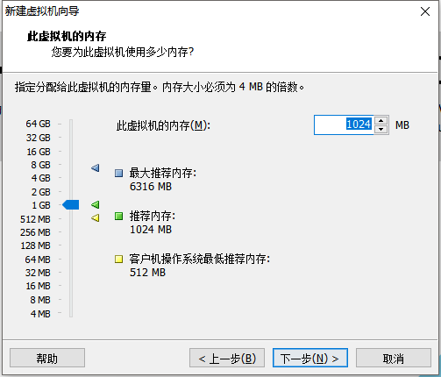Click the 128 MB scale label
The image size is (441, 377).
click(35, 245)
